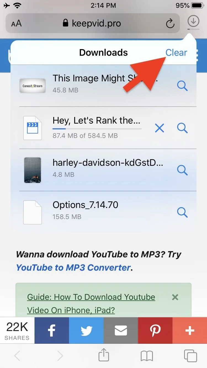
Task: Select 'harley-davidson-kdGstD...' file name
Action: (108, 163)
